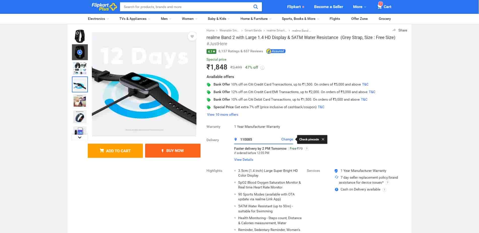Close the Check pincode tooltip
This screenshot has height=233, width=479.
point(323,139)
